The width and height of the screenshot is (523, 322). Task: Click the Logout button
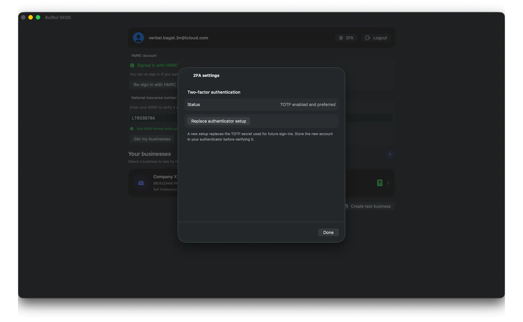(x=376, y=38)
